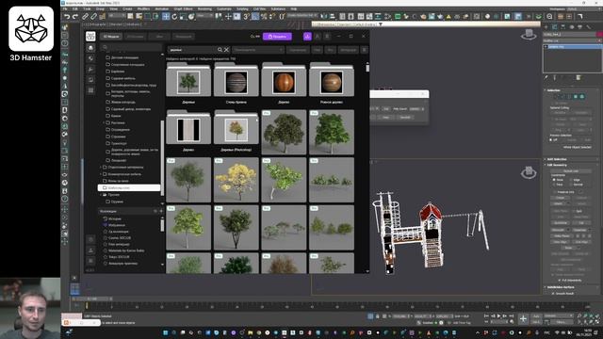
Task: Toggle the 3D Snaps button
Action: point(247,16)
